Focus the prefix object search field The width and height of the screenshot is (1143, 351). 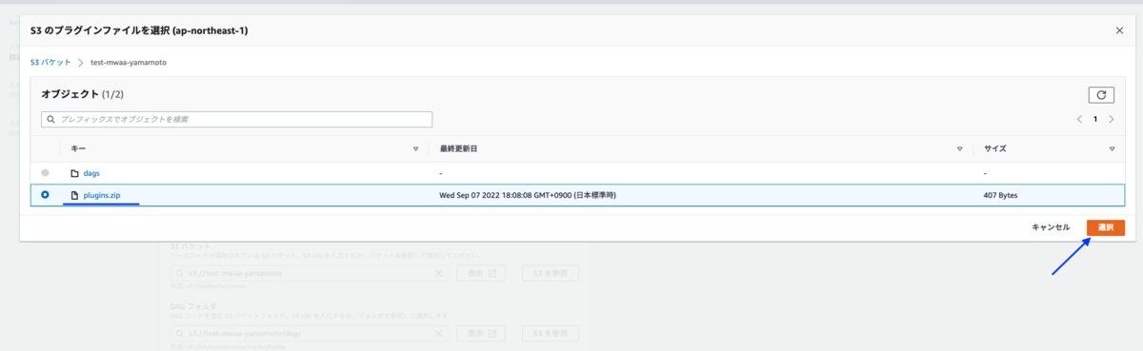237,119
